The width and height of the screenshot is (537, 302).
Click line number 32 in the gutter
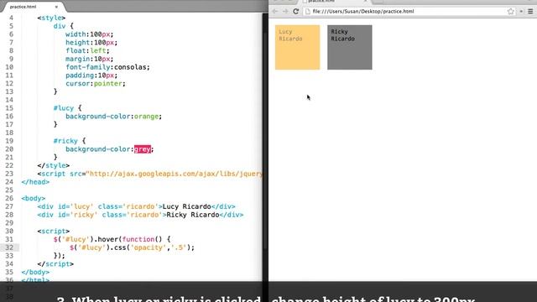coord(9,247)
